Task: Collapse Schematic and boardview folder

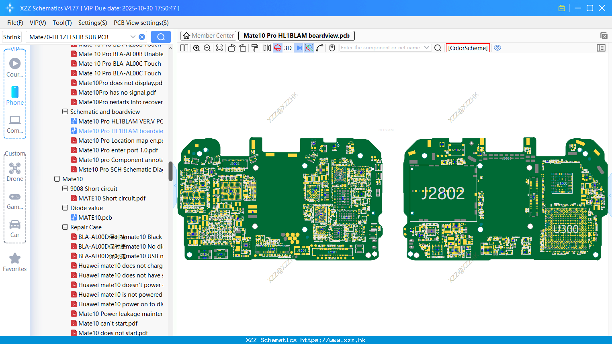Action: click(x=65, y=111)
